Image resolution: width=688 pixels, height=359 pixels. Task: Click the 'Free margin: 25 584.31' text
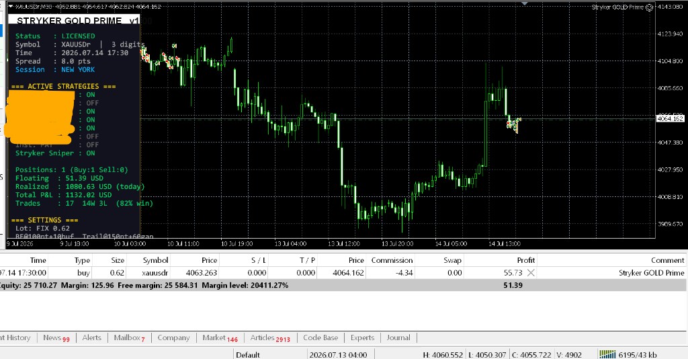(x=157, y=285)
